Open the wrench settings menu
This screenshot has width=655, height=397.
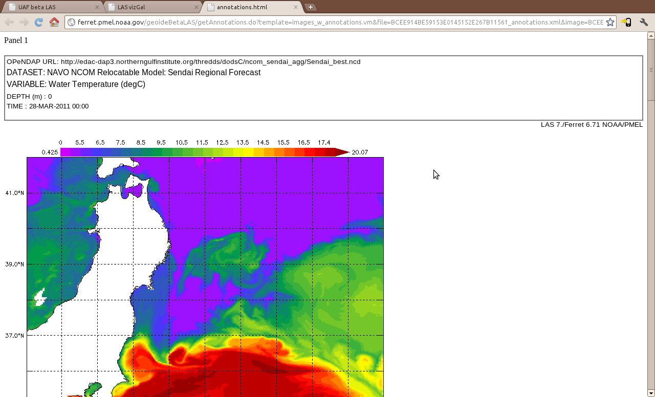click(644, 22)
